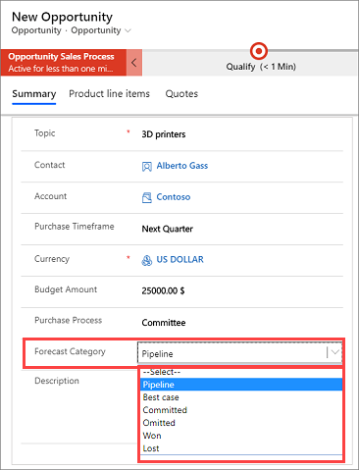
Task: Open the Contoso account link
Action: 174,197
